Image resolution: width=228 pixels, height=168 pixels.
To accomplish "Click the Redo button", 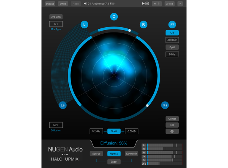I will 76,4.
